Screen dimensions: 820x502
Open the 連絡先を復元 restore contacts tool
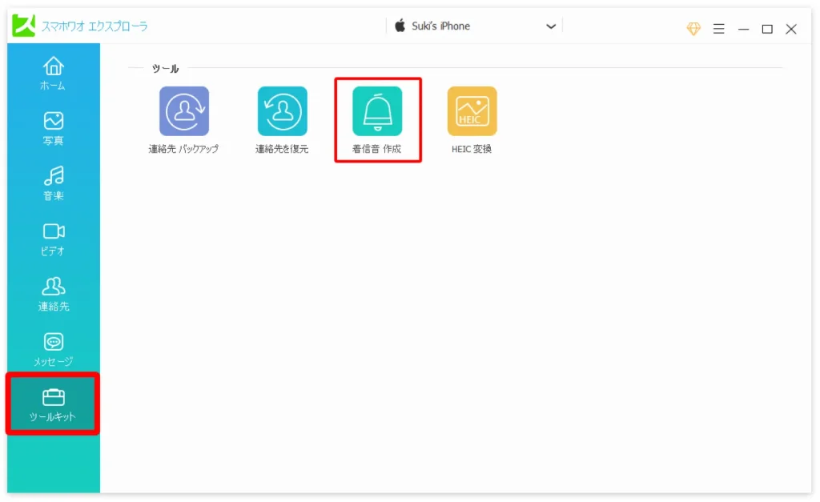point(282,111)
